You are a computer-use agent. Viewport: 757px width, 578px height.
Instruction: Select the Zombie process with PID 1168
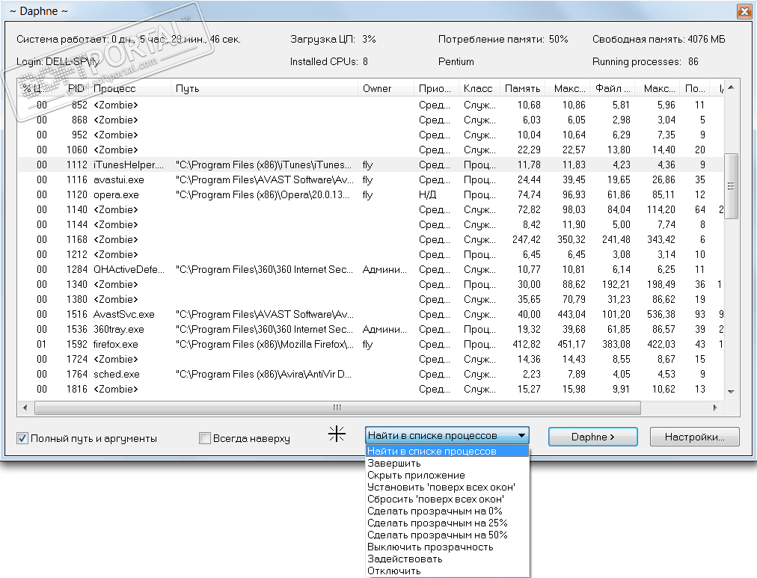click(370, 239)
